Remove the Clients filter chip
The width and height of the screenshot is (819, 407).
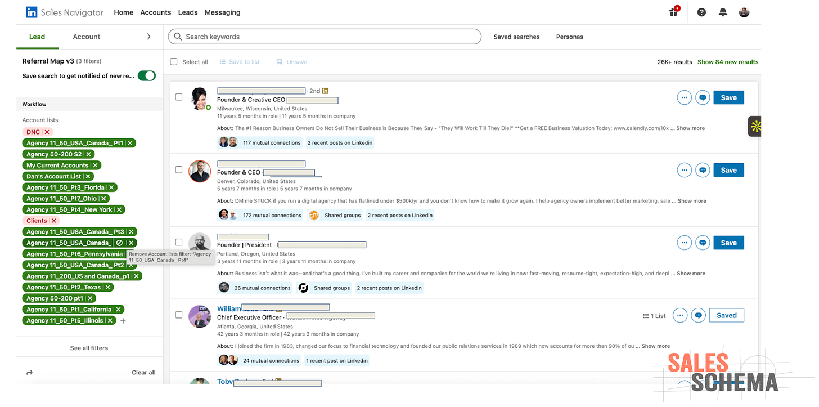coord(54,221)
